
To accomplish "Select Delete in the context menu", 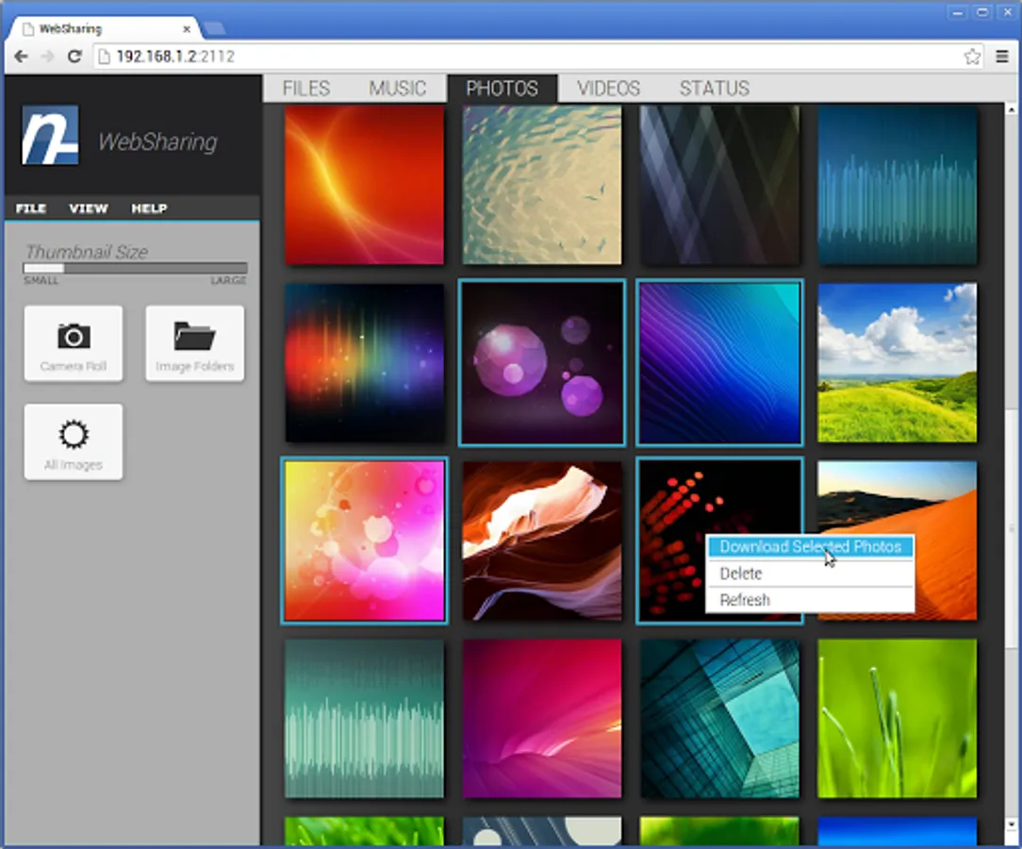I will point(741,574).
